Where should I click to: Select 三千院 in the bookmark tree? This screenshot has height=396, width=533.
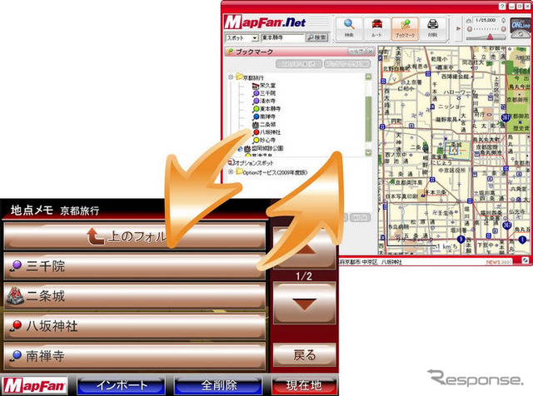tap(264, 93)
